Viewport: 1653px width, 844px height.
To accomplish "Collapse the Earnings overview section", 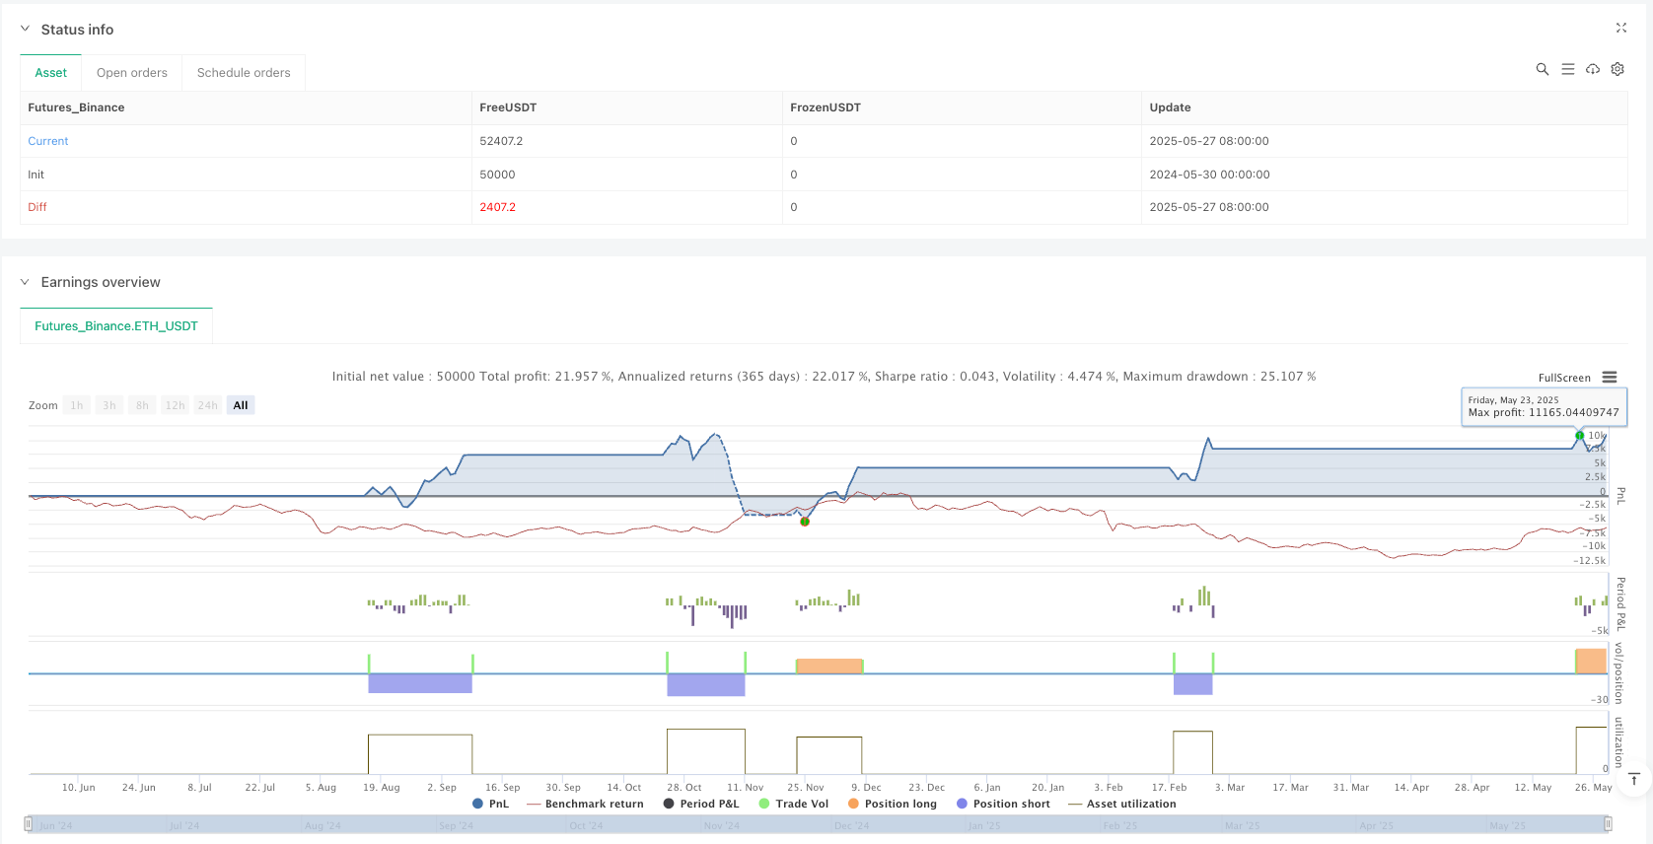I will coord(26,282).
